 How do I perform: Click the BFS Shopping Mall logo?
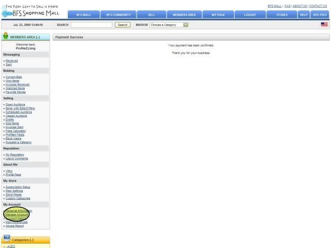coord(30,11)
